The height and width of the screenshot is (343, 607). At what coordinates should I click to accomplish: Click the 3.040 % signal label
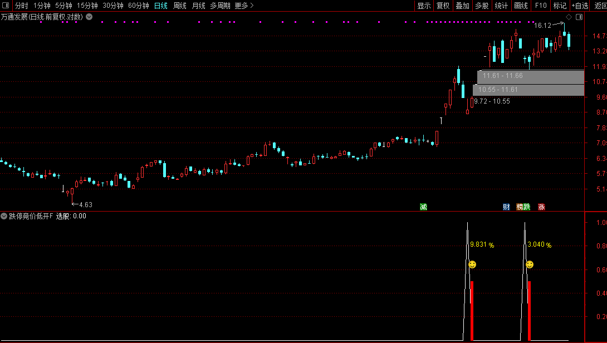(539, 244)
